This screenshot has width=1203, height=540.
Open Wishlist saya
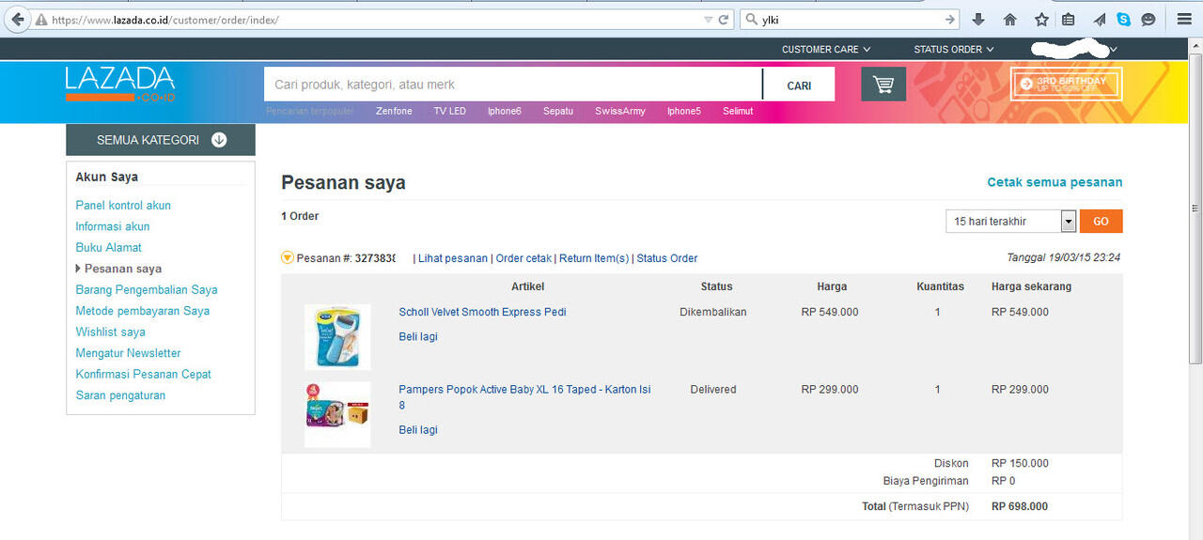pos(111,332)
